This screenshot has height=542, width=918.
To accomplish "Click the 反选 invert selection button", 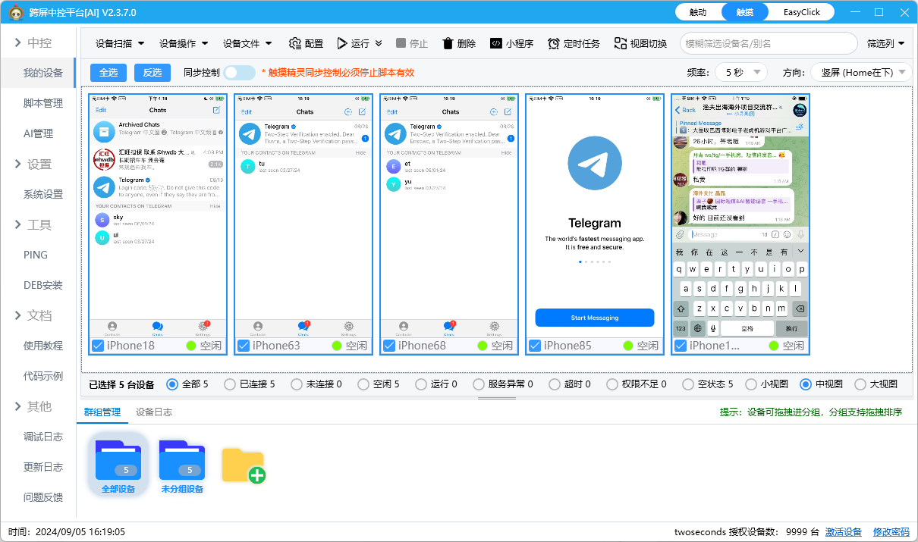I will coord(151,72).
